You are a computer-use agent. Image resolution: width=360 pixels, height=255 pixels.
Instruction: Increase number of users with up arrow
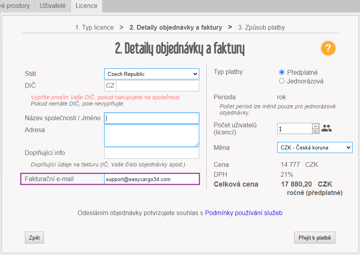click(315, 126)
